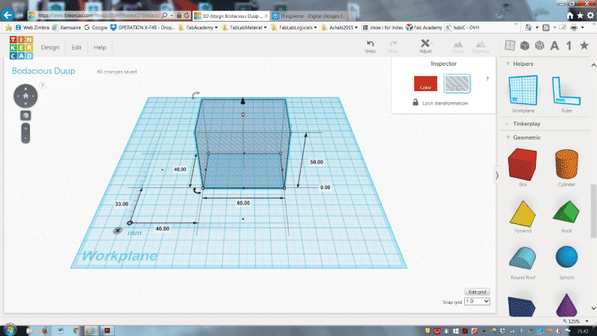Click the Ungroup icon
The height and width of the screenshot is (336, 597).
(x=481, y=47)
